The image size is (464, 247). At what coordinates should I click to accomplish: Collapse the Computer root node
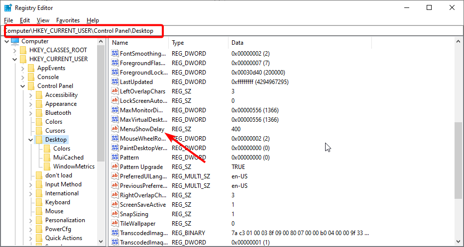tap(7, 41)
